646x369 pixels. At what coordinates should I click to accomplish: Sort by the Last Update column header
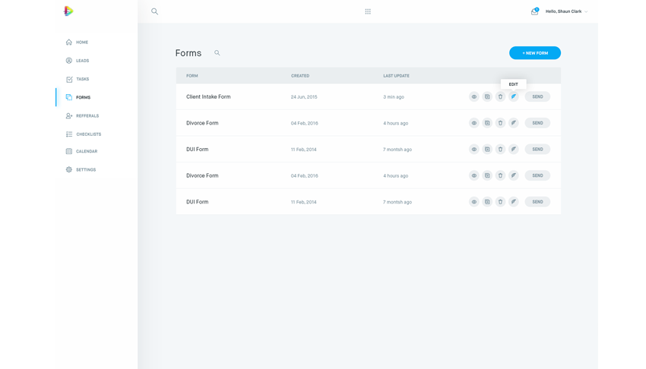point(396,76)
